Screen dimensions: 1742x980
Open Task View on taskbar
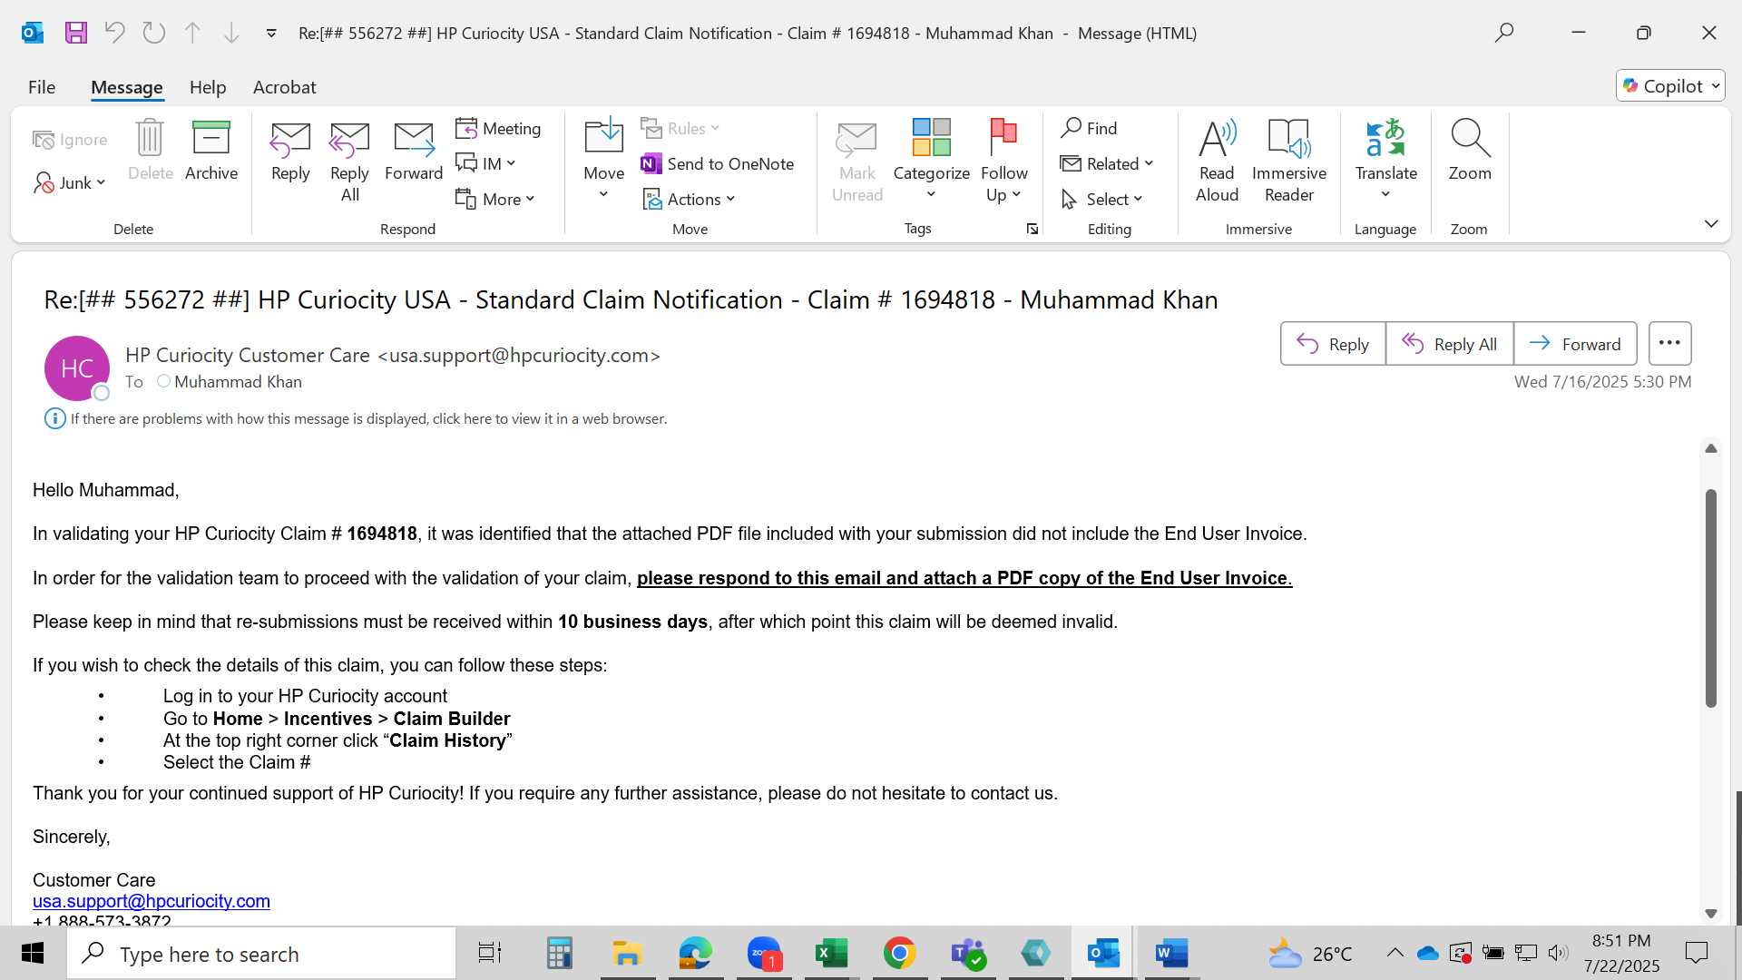[x=490, y=954]
